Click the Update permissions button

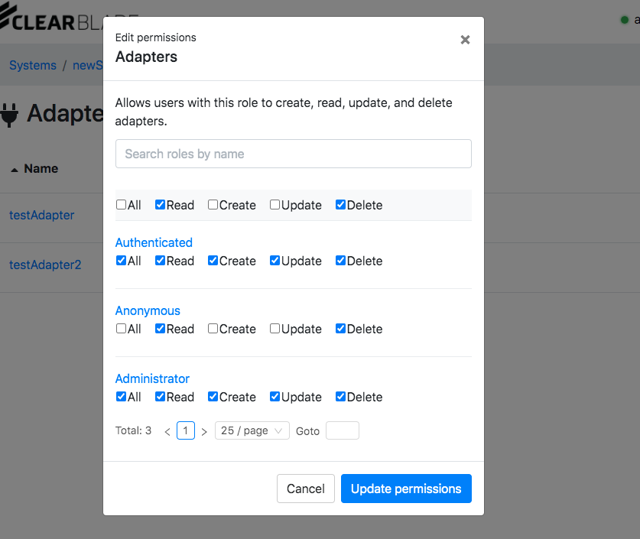[406, 489]
